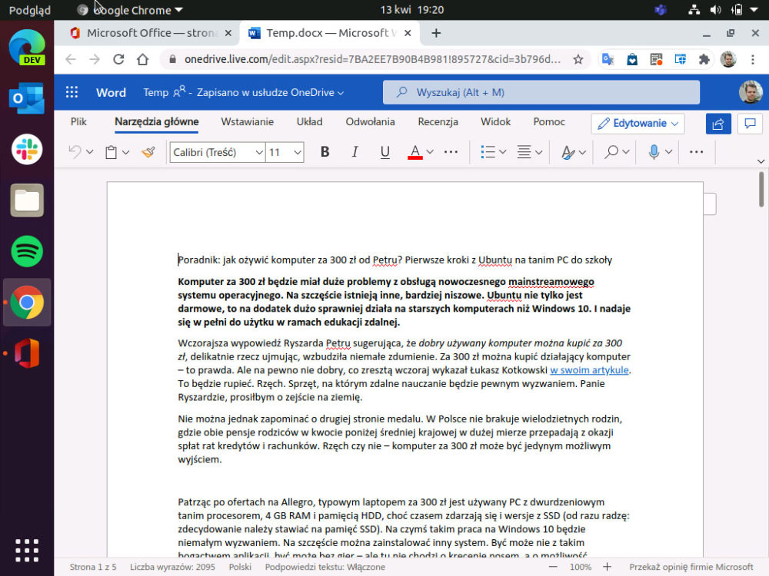Click 'Przekaż opinię firmie Microsoft' link
769x576 pixels.
[x=691, y=568]
